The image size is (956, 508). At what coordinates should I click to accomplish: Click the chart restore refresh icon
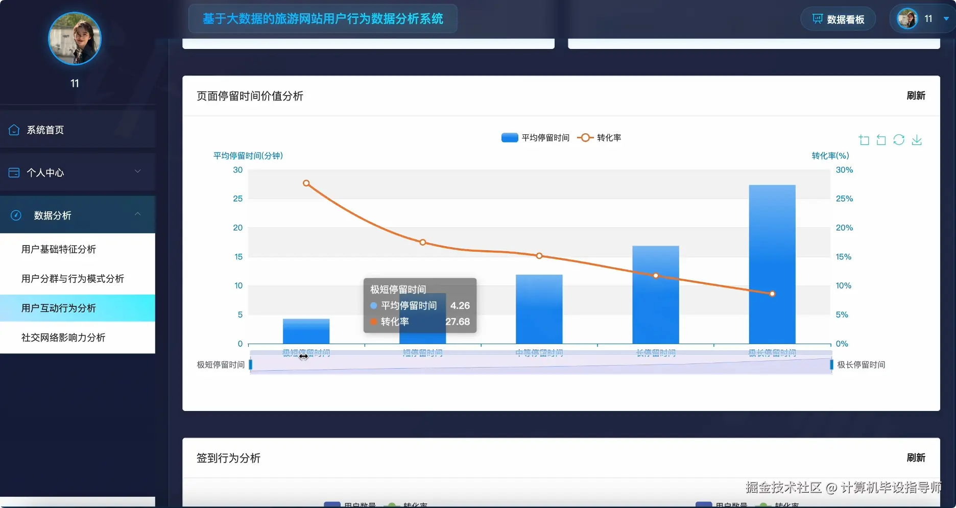coord(899,140)
